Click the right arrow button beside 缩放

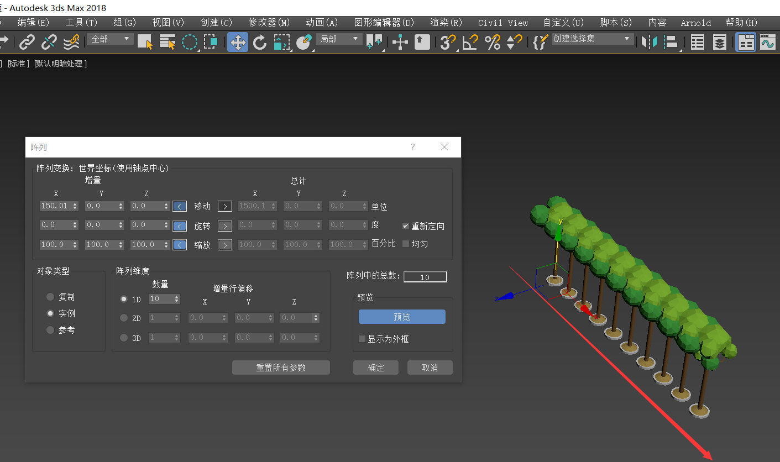coord(224,245)
